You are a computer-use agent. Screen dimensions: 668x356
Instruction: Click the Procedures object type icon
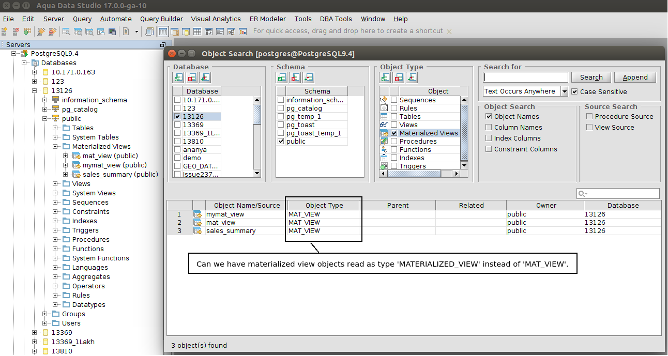384,141
